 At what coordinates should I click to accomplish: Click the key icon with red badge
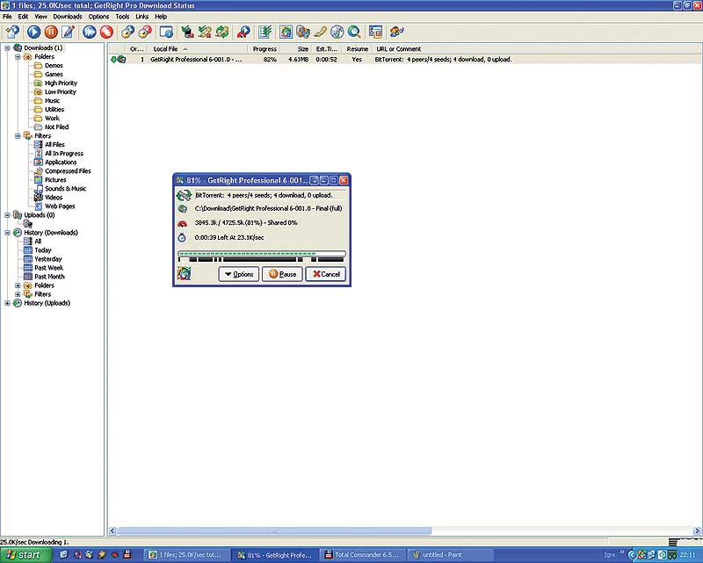[x=145, y=32]
